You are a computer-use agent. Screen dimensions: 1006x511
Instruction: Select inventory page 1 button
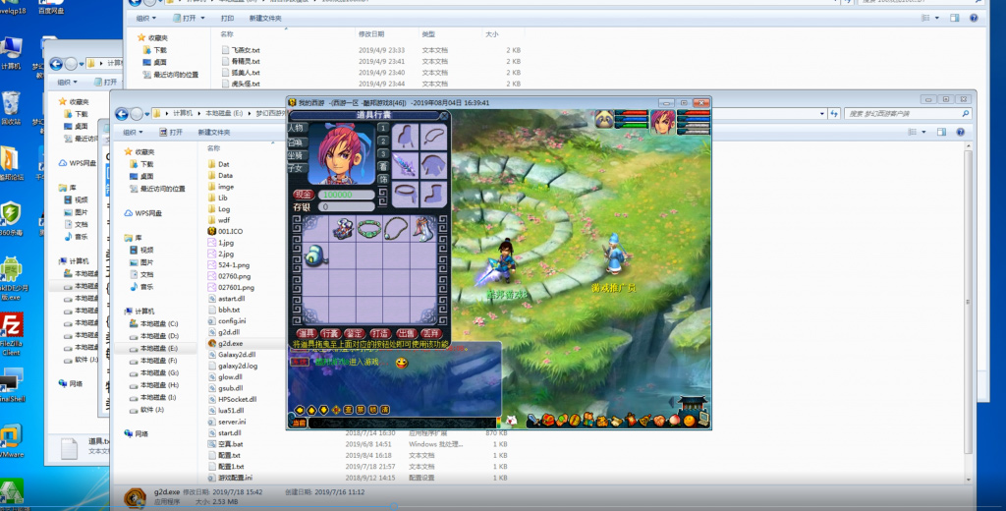(x=383, y=128)
